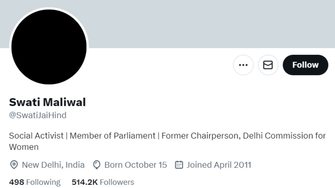
Task: Click the display name Swati Maliwal
Action: click(x=47, y=102)
